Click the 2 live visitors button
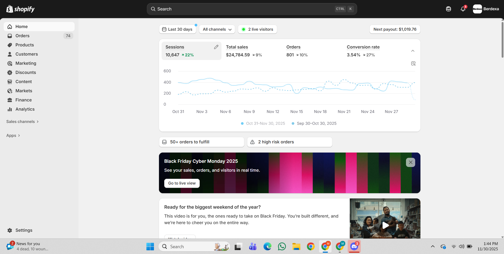504x254 pixels. tap(258, 29)
